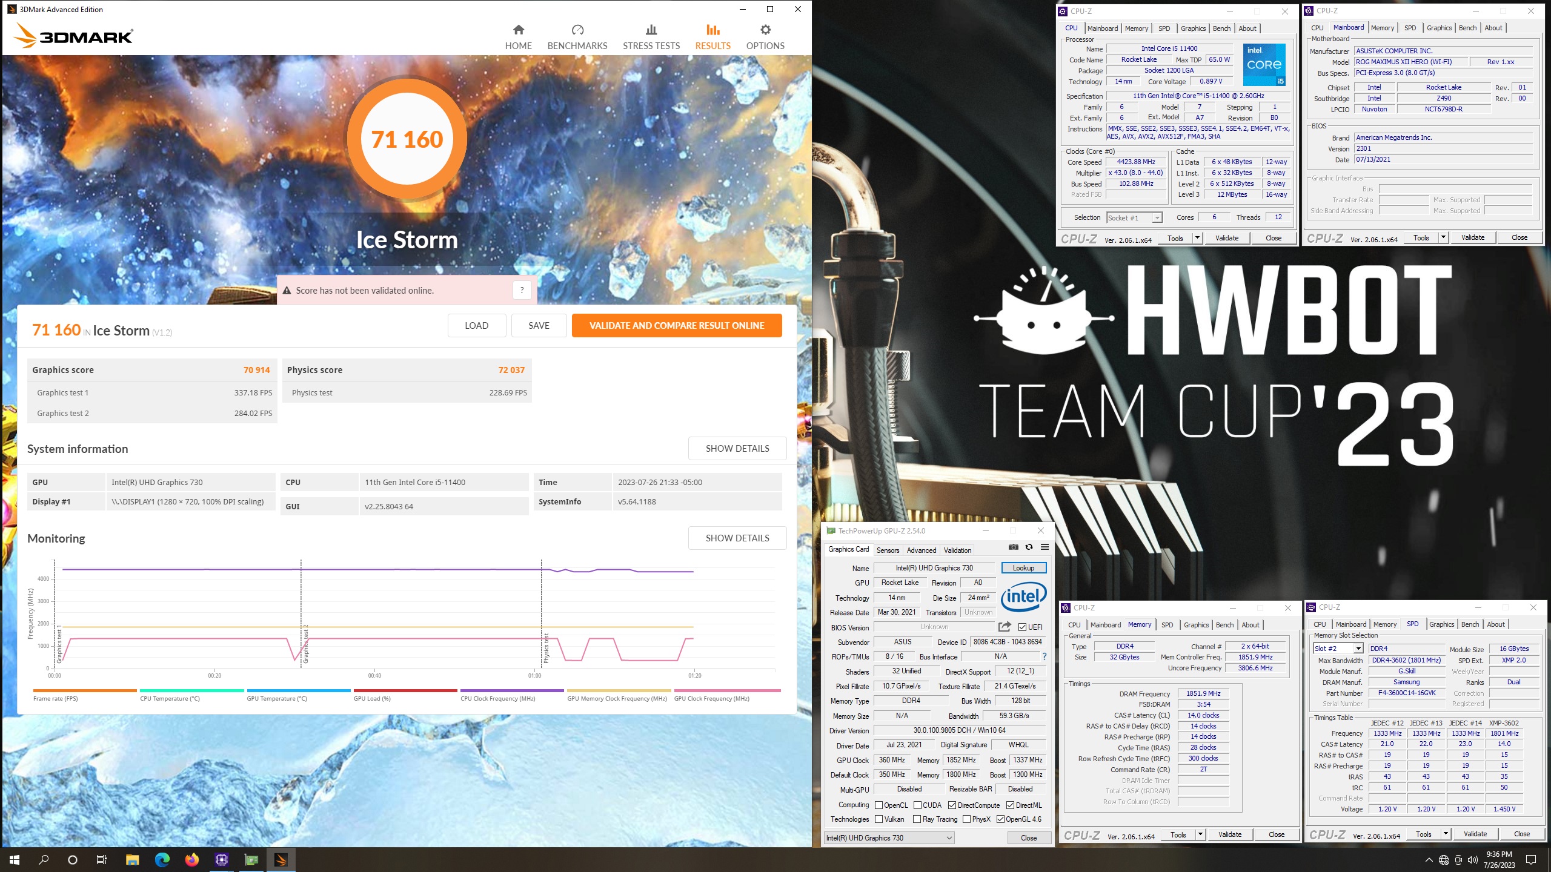Viewport: 1551px width, 872px height.
Task: Click Bus Interface question mark in GPU-Z
Action: click(x=1045, y=656)
